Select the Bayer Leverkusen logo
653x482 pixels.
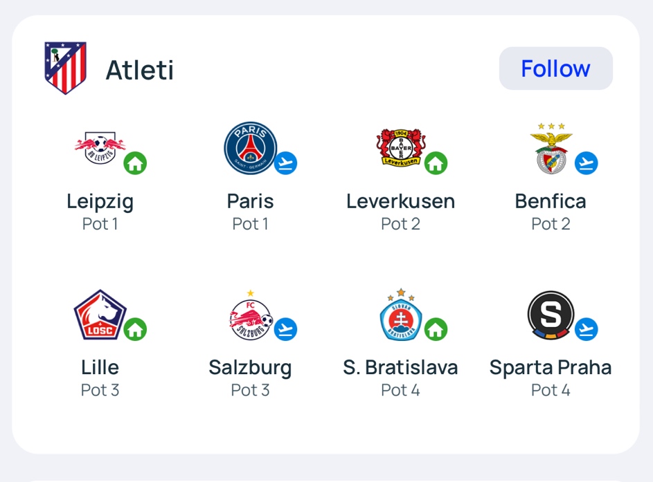click(401, 148)
